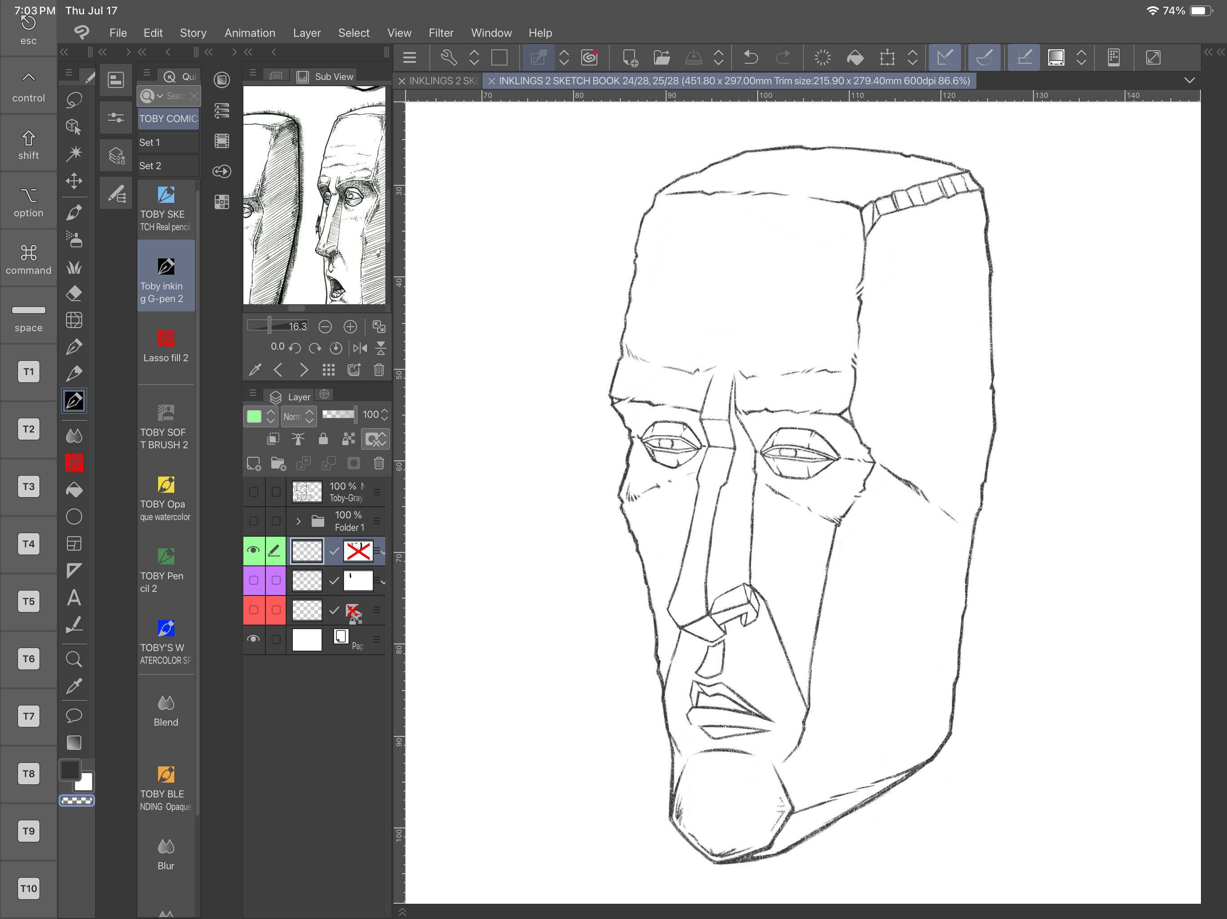
Task: Click the Scale/Rotate transform icon in the command bar
Action: (887, 57)
